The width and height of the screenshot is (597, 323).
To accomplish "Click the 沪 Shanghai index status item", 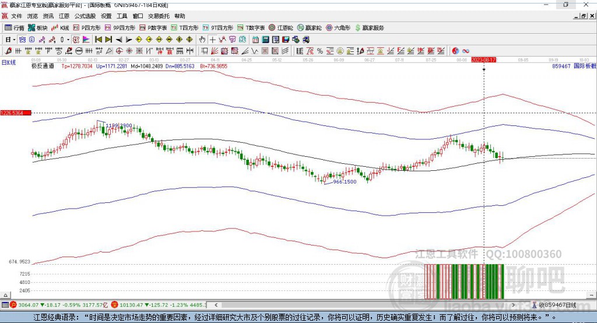I will pyautogui.click(x=60, y=305).
